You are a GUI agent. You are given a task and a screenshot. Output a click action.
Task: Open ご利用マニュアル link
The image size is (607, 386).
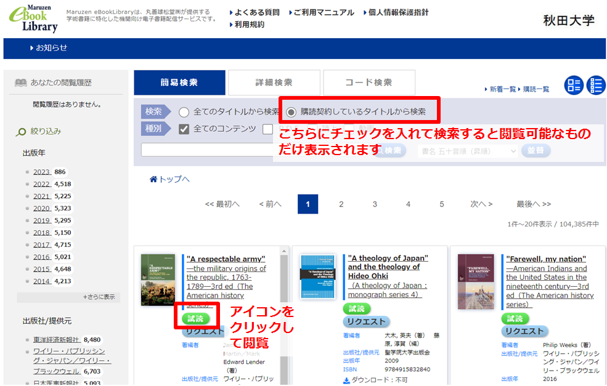pos(322,12)
